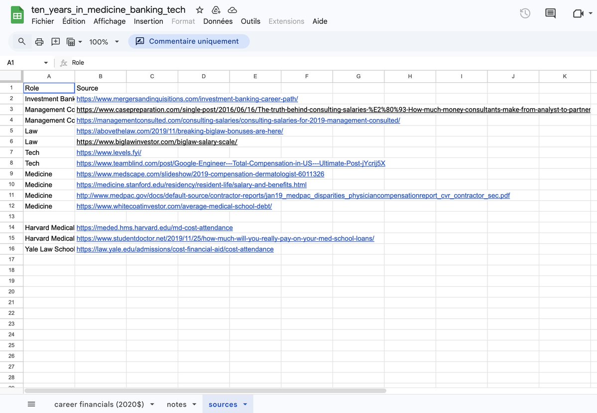597x413 pixels.
Task: Switch to career financials (2020$) sheet
Action: point(99,404)
